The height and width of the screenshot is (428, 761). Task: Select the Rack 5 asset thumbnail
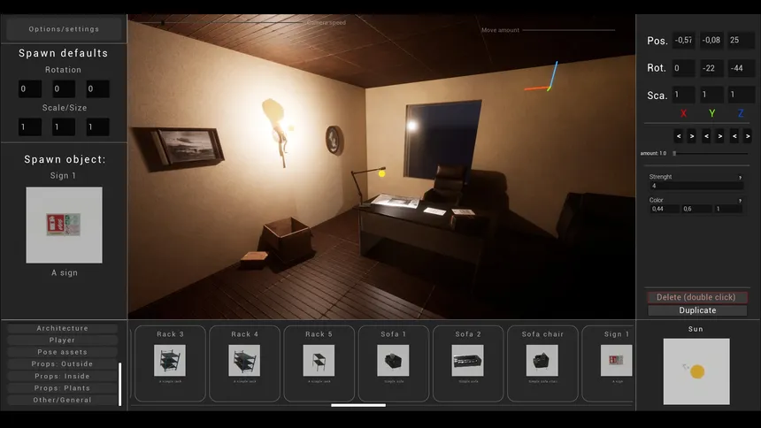tap(319, 361)
